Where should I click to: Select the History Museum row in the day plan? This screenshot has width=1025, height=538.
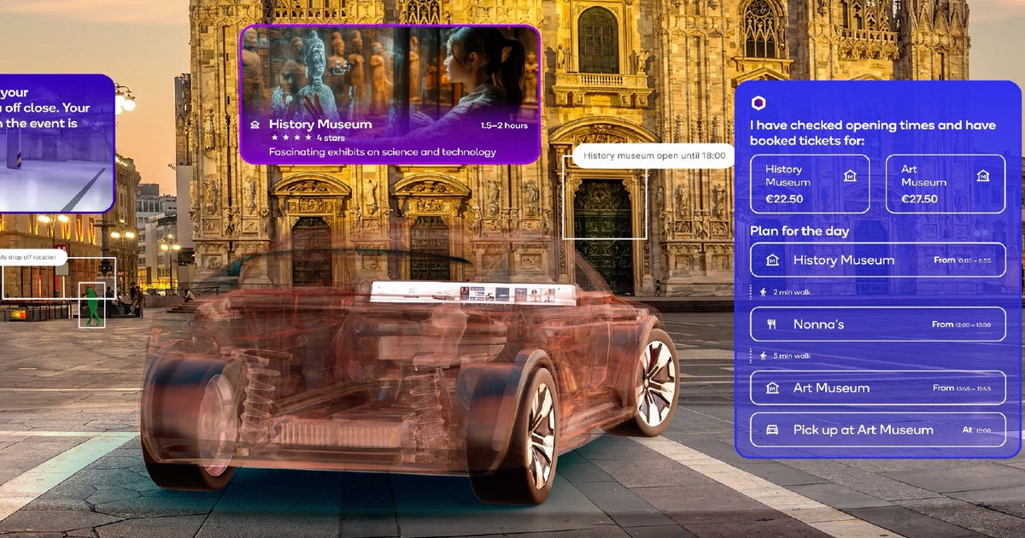click(x=878, y=260)
